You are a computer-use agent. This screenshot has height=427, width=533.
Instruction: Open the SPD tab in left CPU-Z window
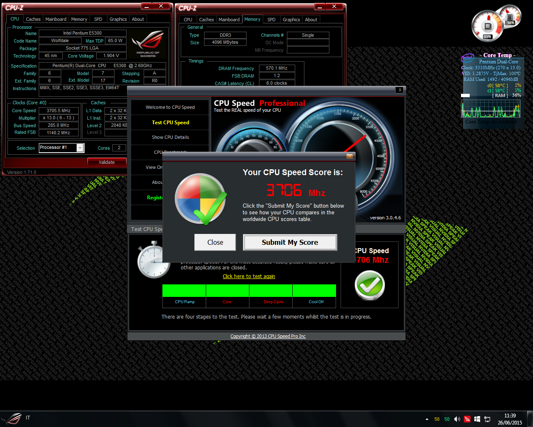(x=98, y=19)
